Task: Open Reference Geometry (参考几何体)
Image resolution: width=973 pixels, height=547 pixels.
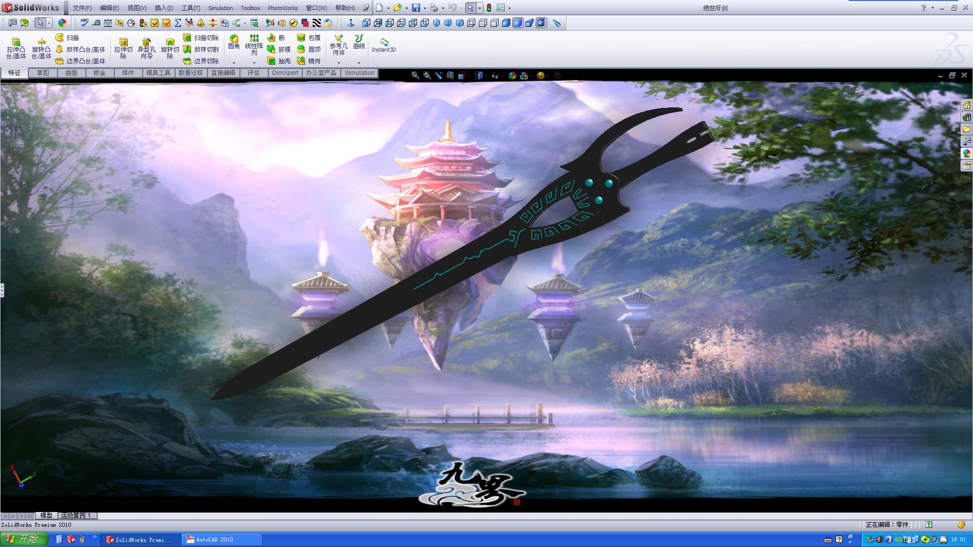Action: [x=339, y=45]
